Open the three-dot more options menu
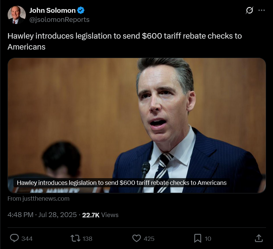Screen dimensions: 273x249 tap(261, 10)
